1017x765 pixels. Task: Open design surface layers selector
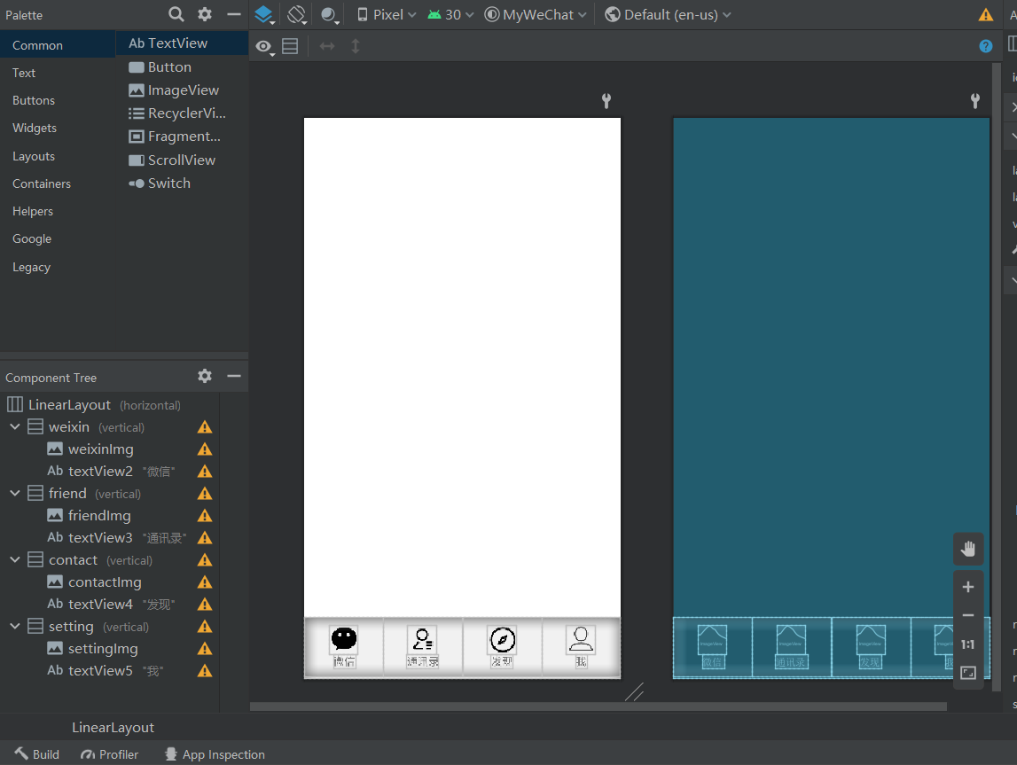(x=264, y=14)
